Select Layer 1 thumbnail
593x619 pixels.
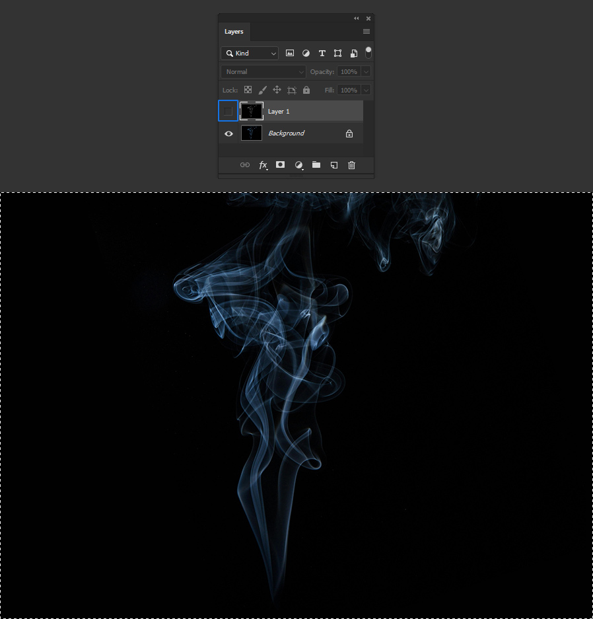(x=252, y=111)
